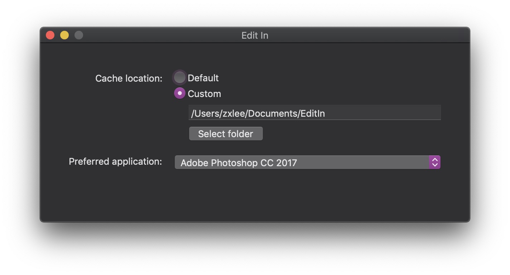
Task: Focus the custom cache path text field
Action: [314, 113]
